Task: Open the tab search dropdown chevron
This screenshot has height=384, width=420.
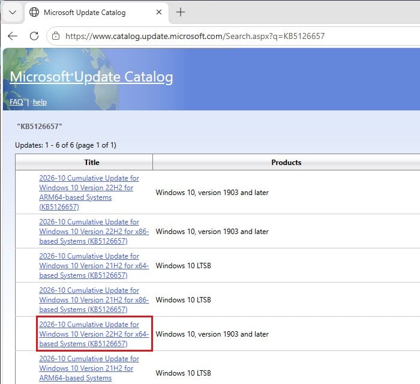Action: [13, 13]
